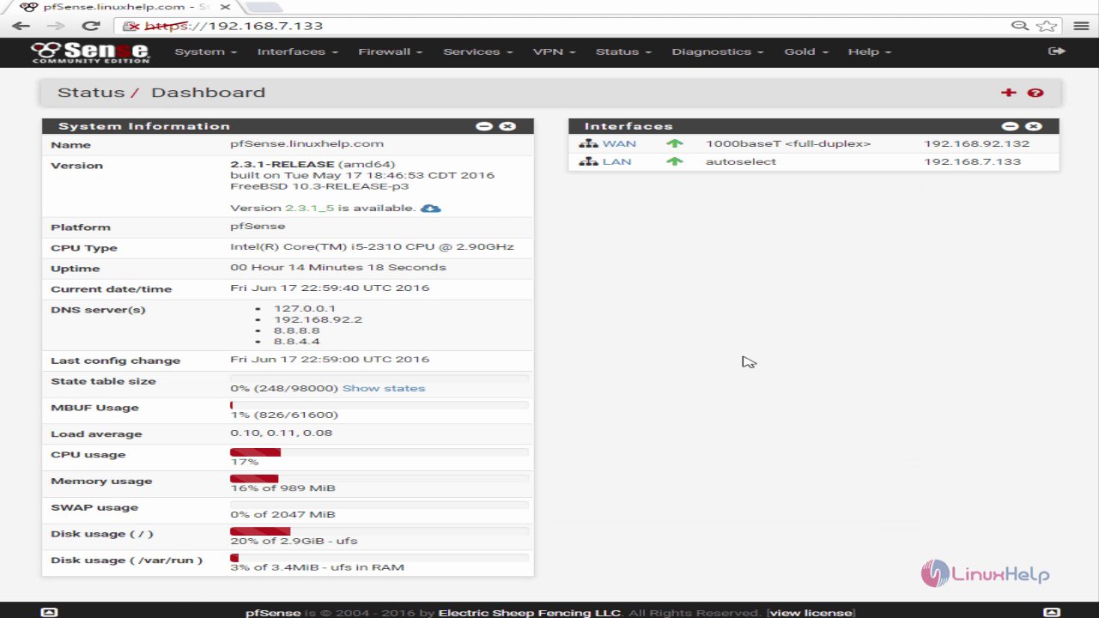Screen dimensions: 1099x618
Task: Click the System Information panel header
Action: tap(288, 126)
